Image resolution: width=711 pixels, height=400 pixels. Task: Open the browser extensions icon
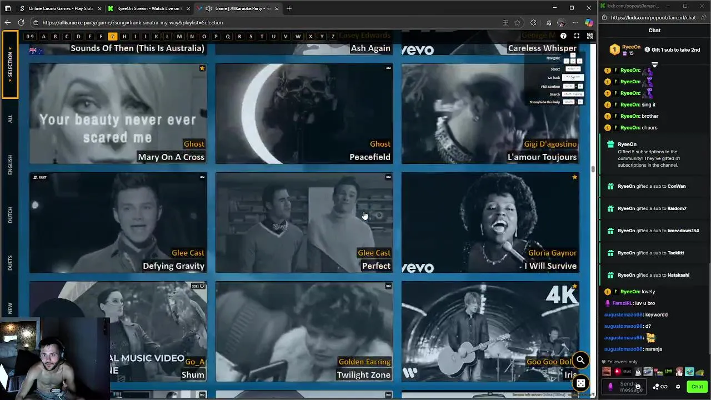click(x=534, y=23)
